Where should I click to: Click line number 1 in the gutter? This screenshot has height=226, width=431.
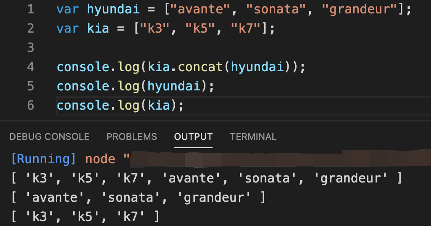[31, 9]
